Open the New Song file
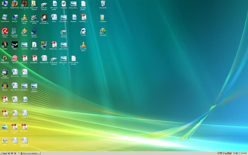 [x=64, y=4]
